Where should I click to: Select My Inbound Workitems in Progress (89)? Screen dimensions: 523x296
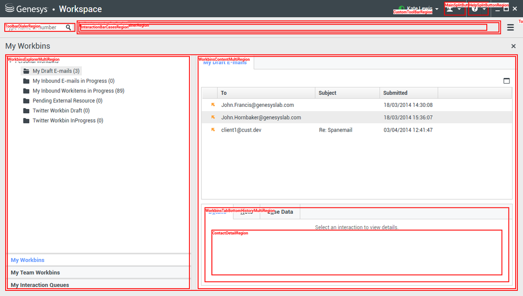(x=78, y=91)
